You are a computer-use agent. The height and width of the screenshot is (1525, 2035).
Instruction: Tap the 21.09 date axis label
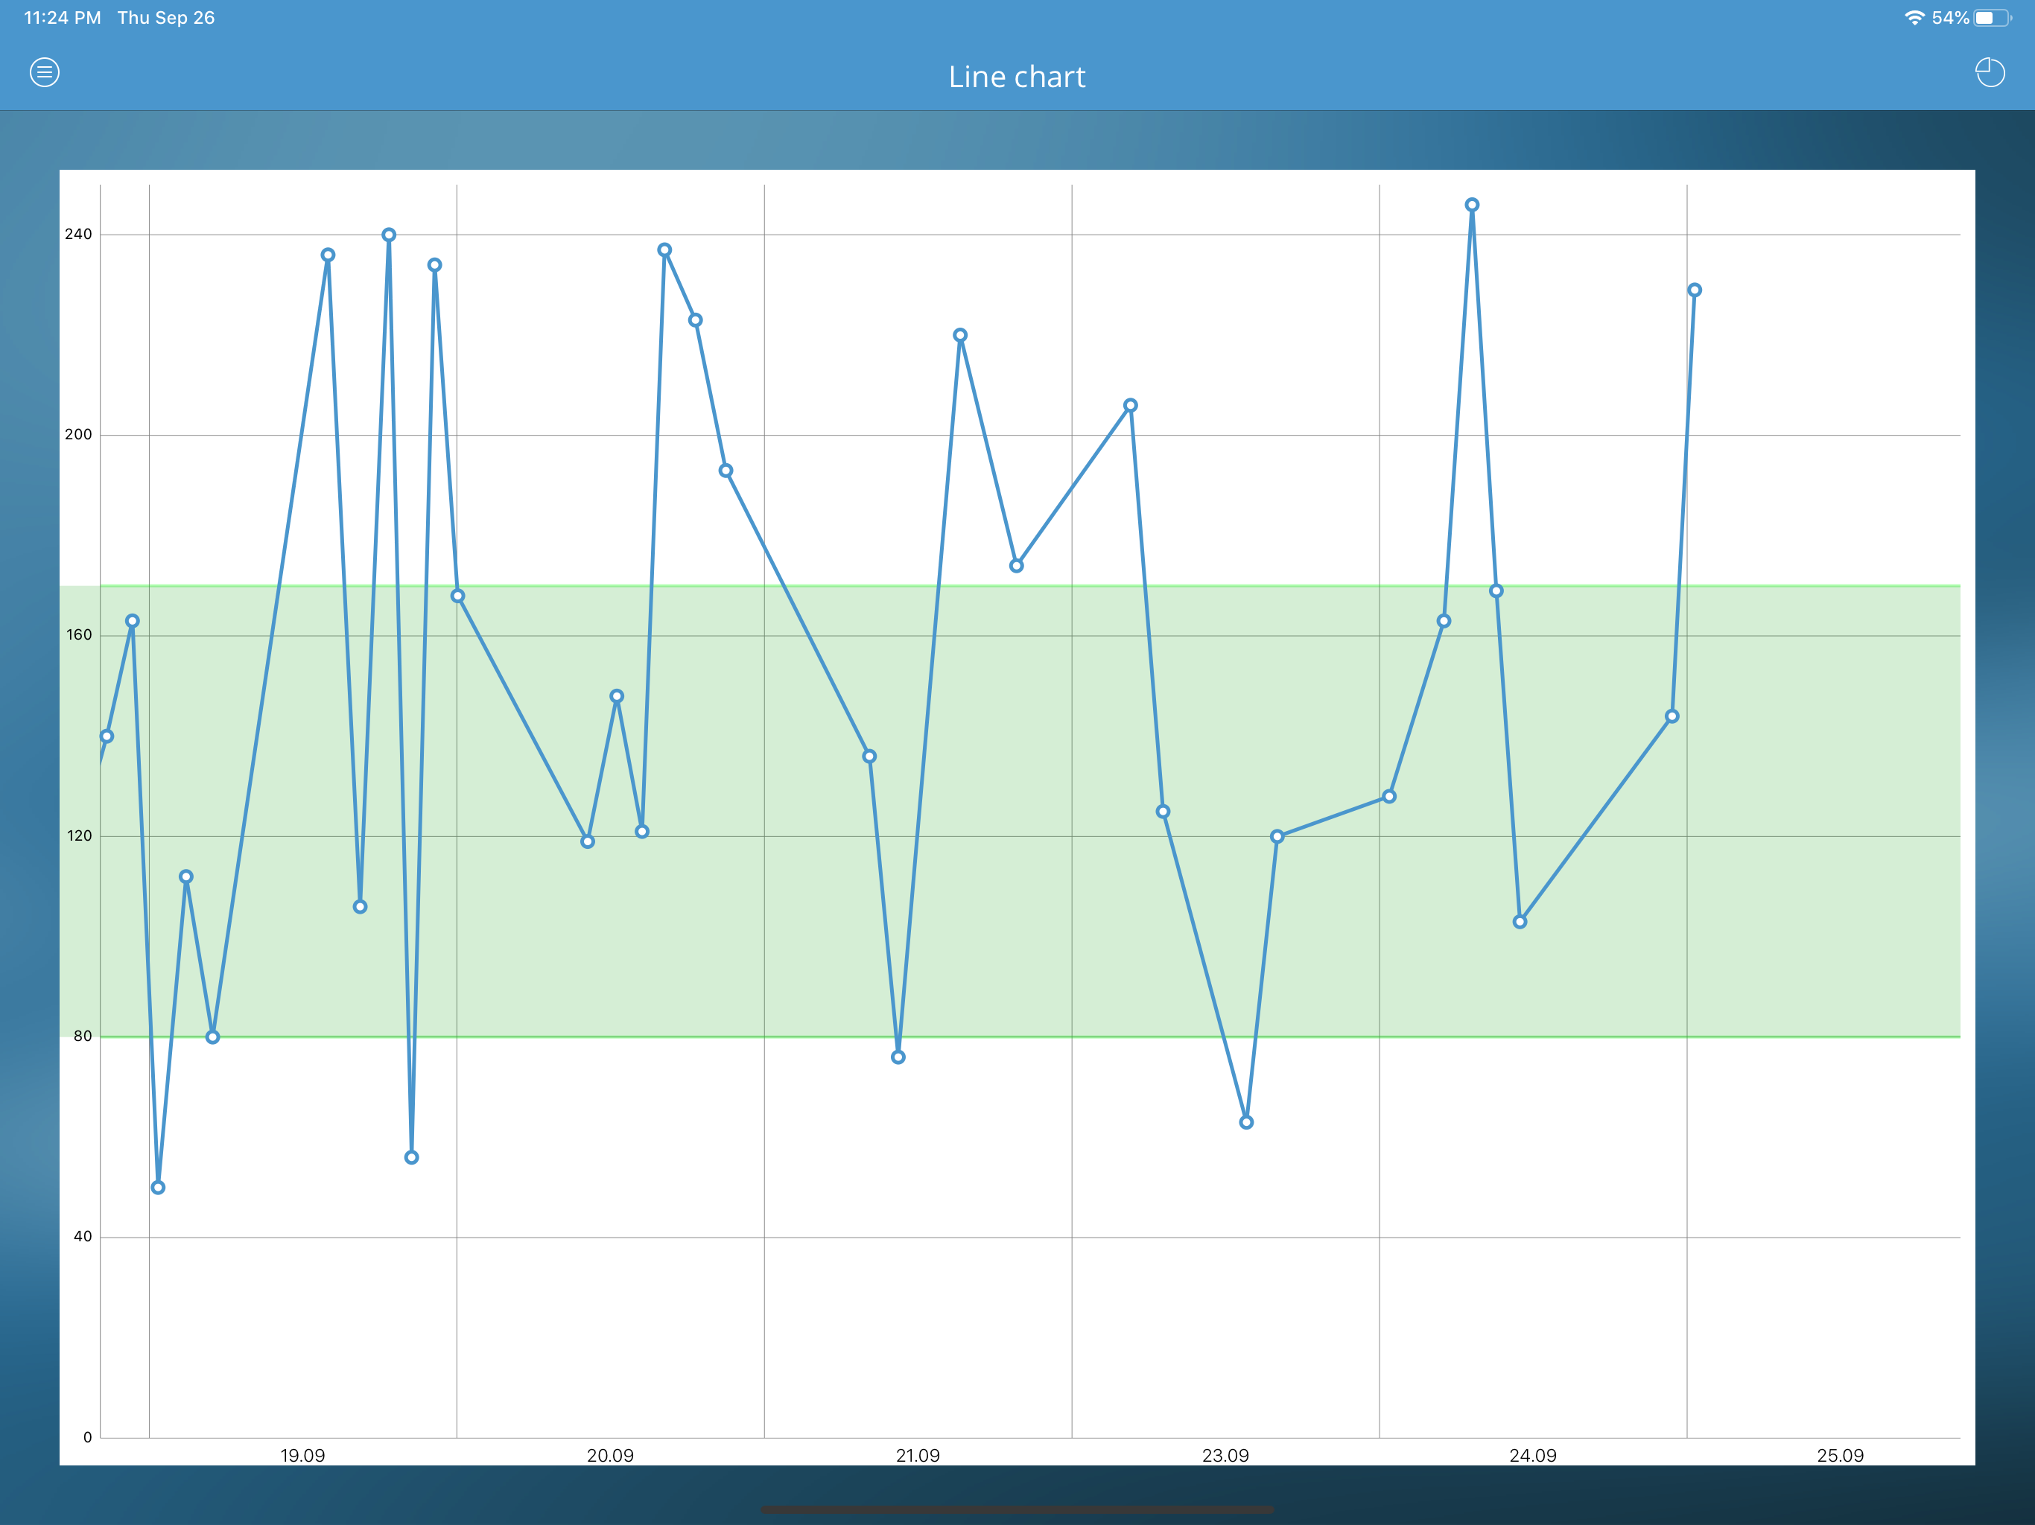click(917, 1455)
